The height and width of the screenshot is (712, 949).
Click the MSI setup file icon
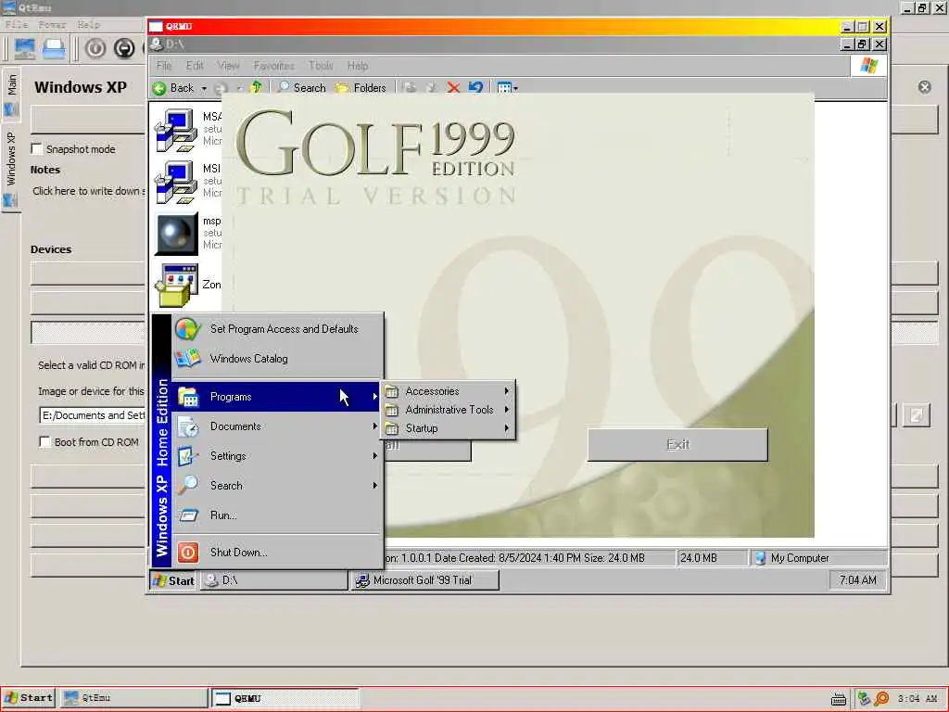click(176, 181)
